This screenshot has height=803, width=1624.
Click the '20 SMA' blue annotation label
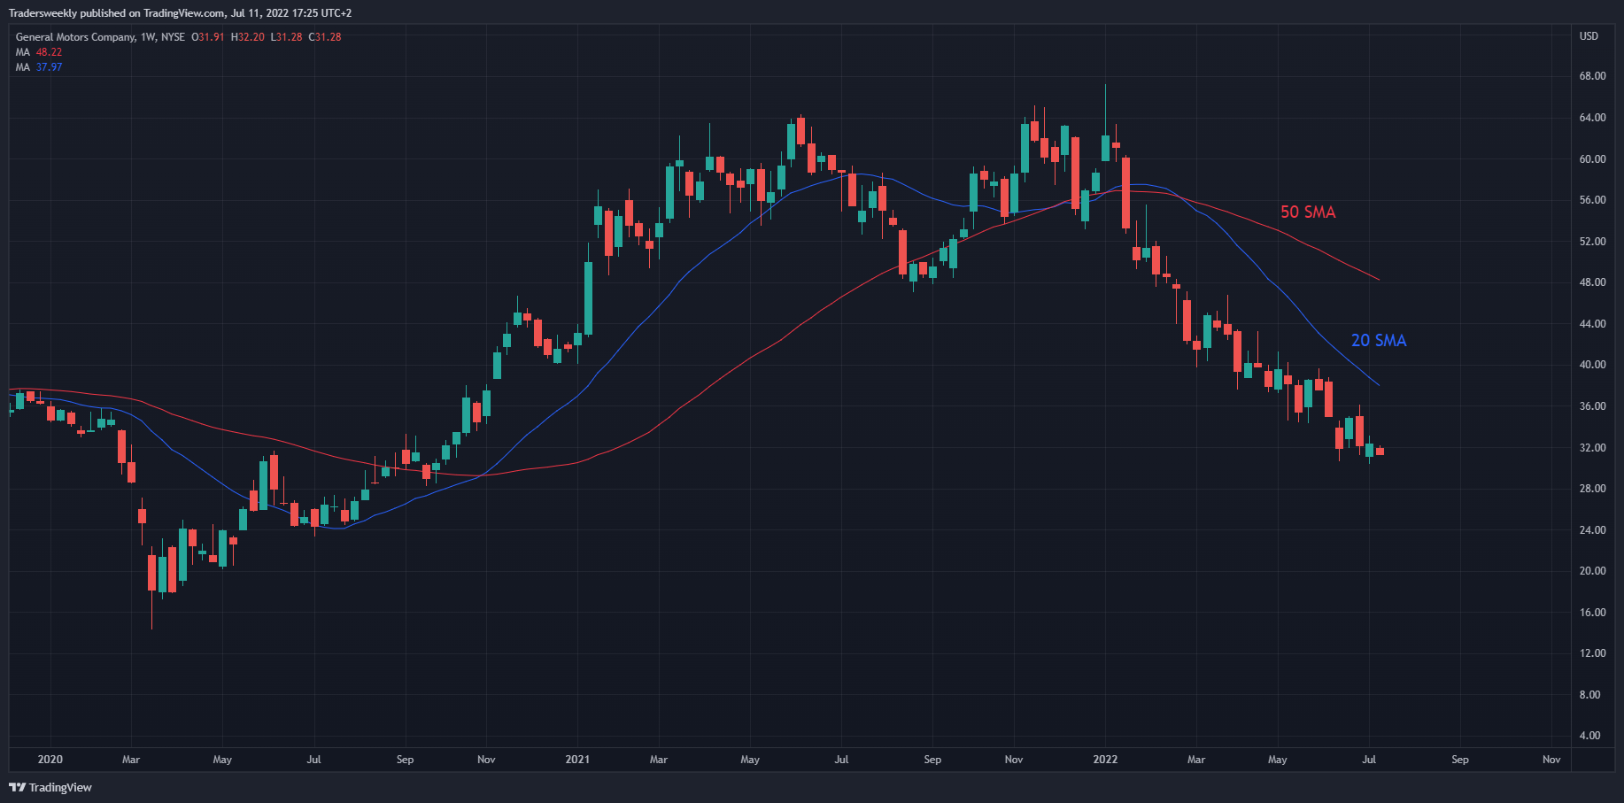click(1379, 341)
